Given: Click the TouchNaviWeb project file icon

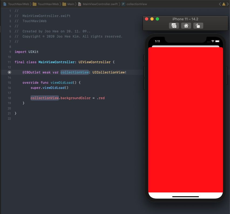Looking at the screenshot, I should click(5, 4).
